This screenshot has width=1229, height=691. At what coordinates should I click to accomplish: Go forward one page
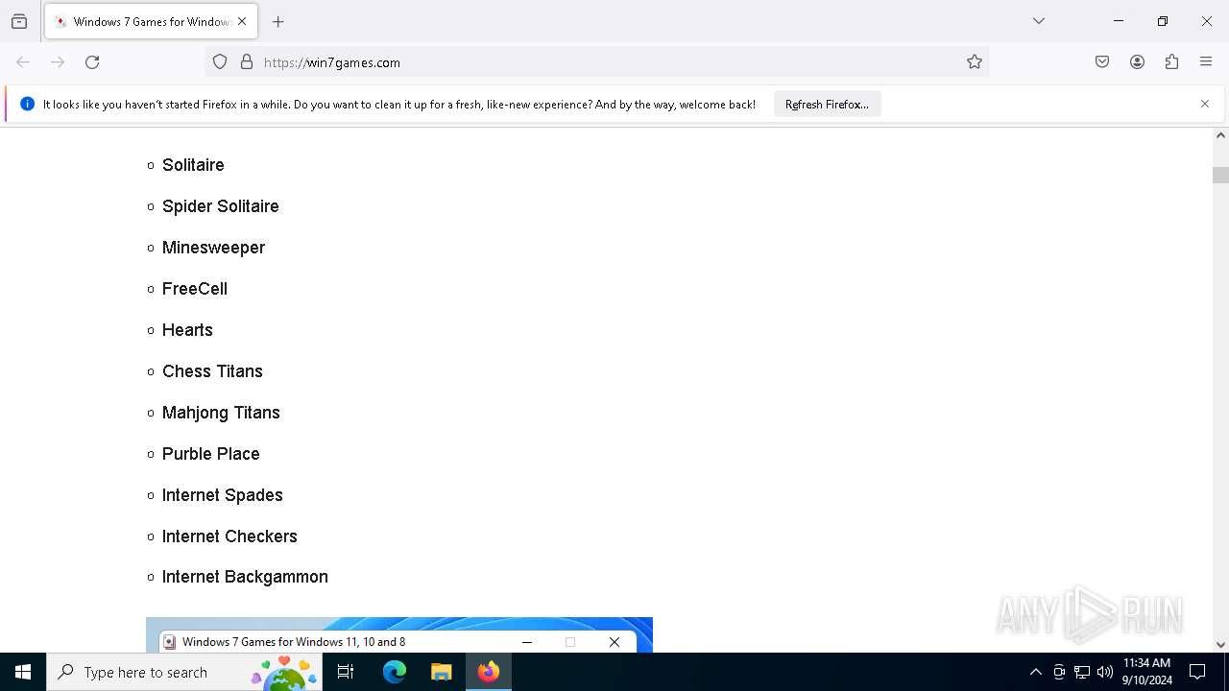58,62
